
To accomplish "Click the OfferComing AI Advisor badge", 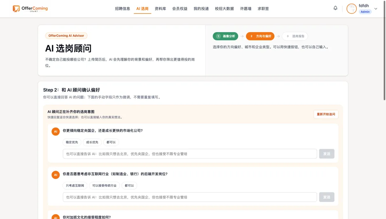I will pyautogui.click(x=66, y=36).
